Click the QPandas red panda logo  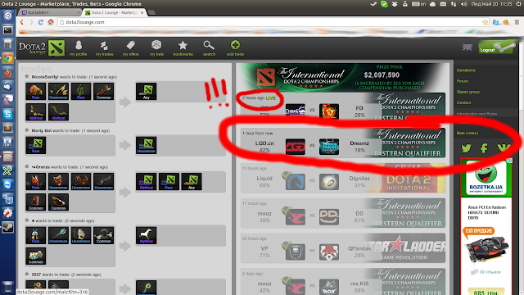(329, 252)
